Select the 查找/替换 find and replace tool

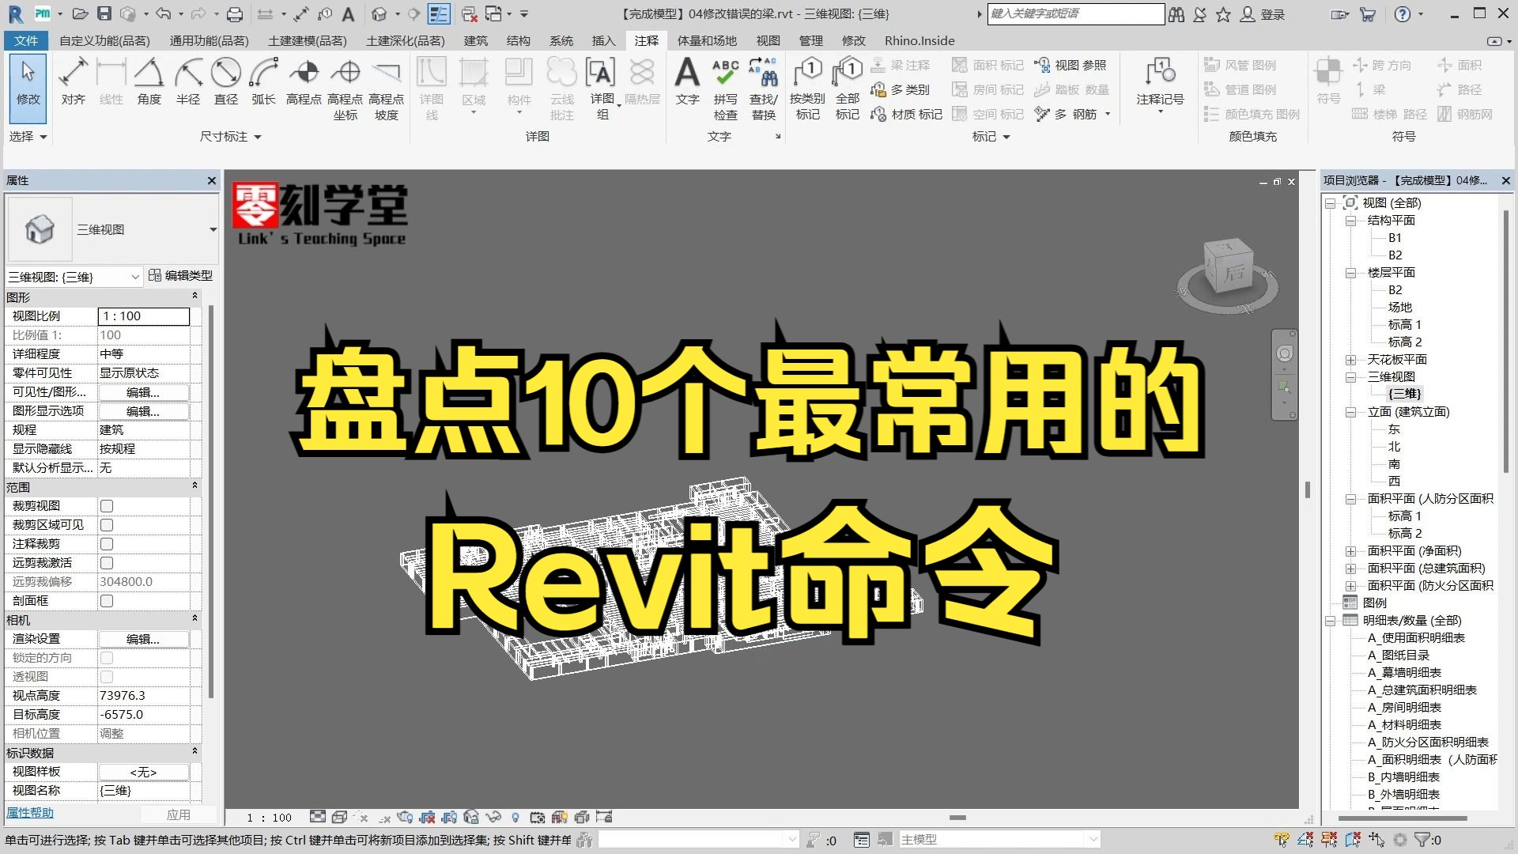pyautogui.click(x=763, y=87)
